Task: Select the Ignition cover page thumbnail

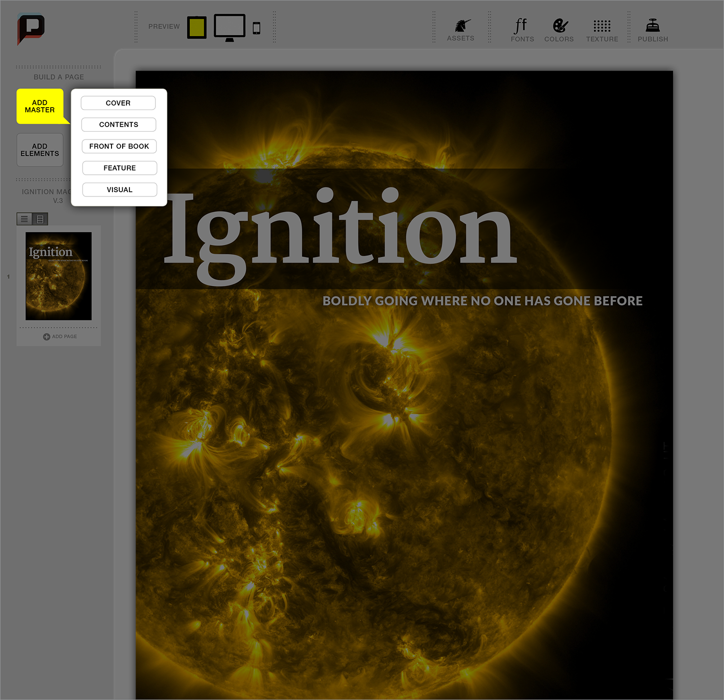Action: (58, 276)
